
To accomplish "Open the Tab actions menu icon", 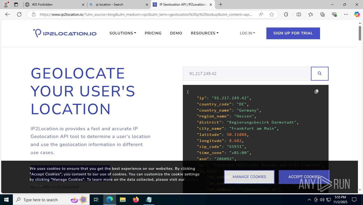I will (x=16, y=5).
